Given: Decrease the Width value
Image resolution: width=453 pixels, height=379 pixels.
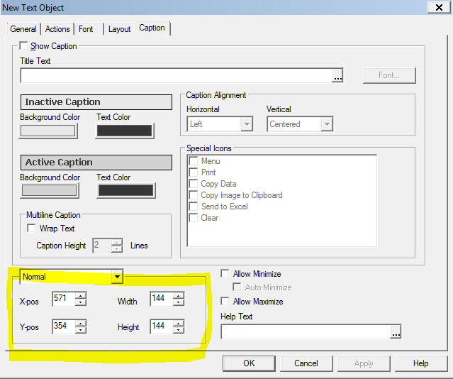Looking at the screenshot, I should point(179,302).
